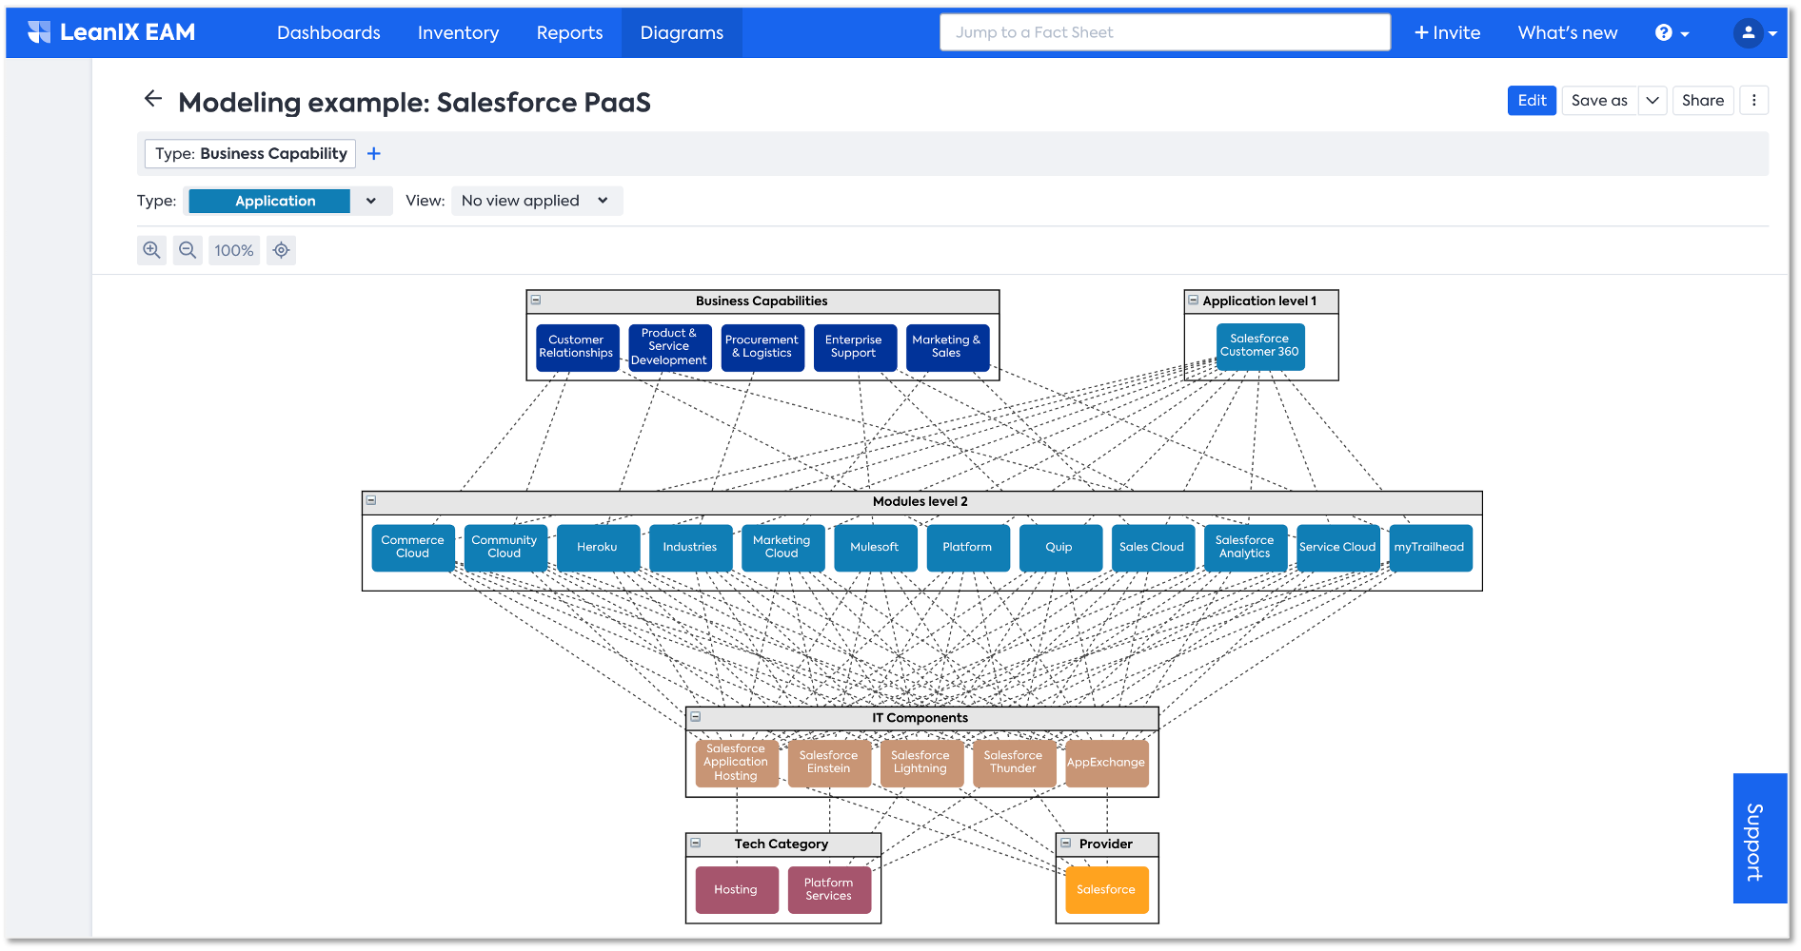The height and width of the screenshot is (951, 1801).
Task: Select the Product & Service Development box
Action: coord(669,347)
